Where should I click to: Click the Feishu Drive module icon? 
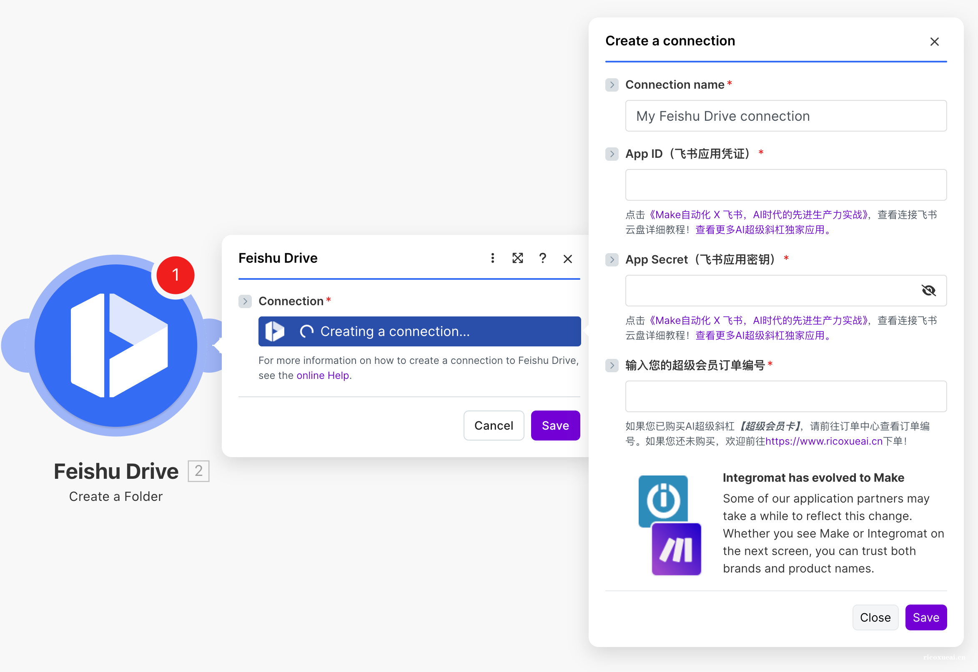coord(116,345)
